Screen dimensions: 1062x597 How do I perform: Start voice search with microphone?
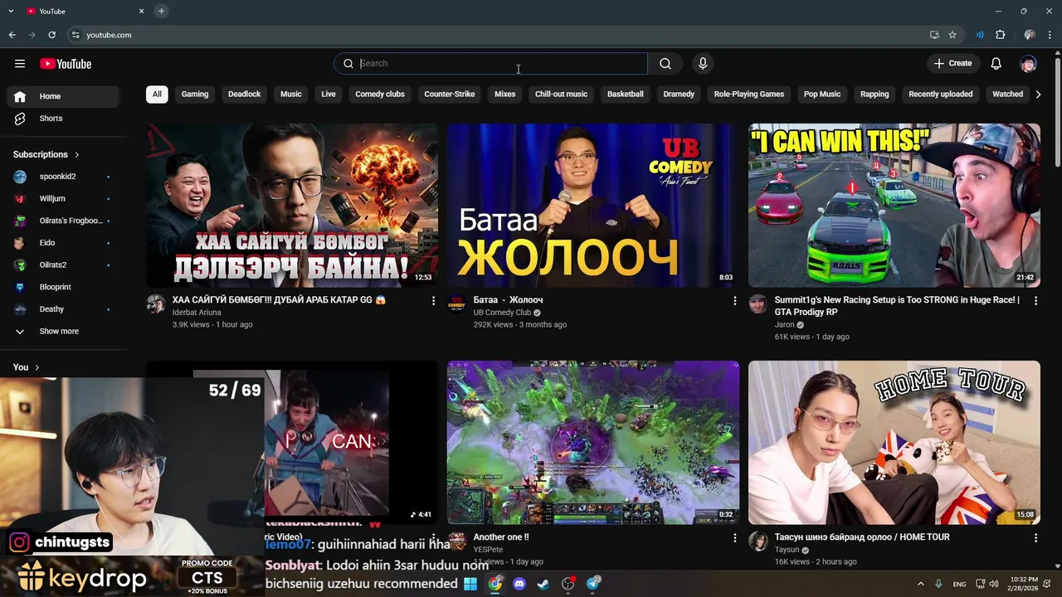pos(703,64)
